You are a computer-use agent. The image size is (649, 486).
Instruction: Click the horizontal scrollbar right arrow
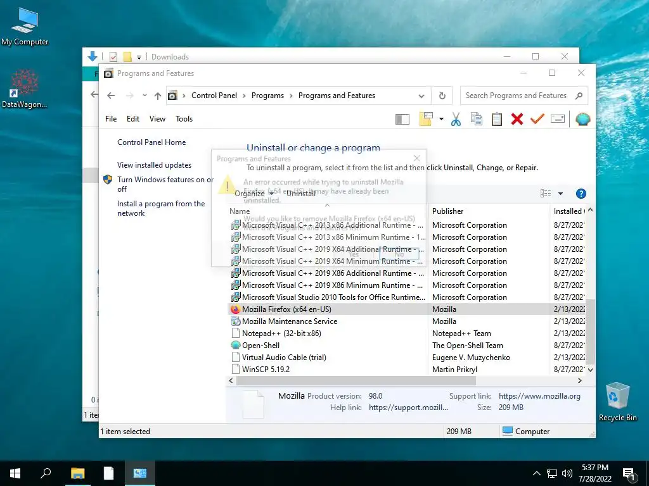pyautogui.click(x=580, y=380)
